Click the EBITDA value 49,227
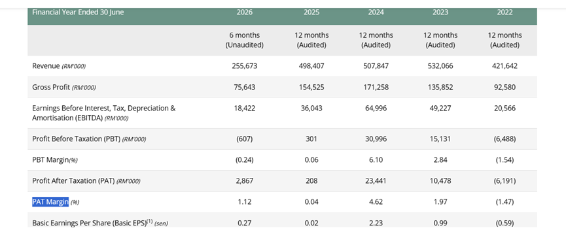The image size is (566, 238). click(x=440, y=108)
